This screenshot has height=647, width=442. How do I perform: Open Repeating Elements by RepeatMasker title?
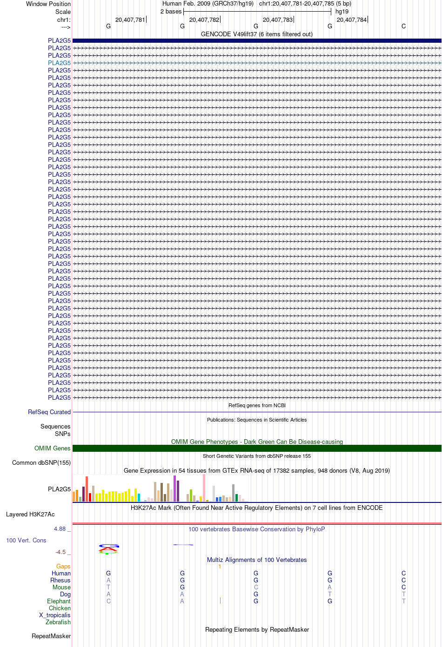pyautogui.click(x=257, y=629)
